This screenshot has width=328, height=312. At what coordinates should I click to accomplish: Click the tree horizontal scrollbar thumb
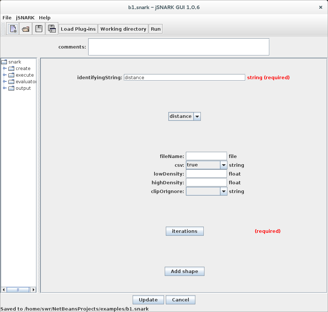pos(18,290)
